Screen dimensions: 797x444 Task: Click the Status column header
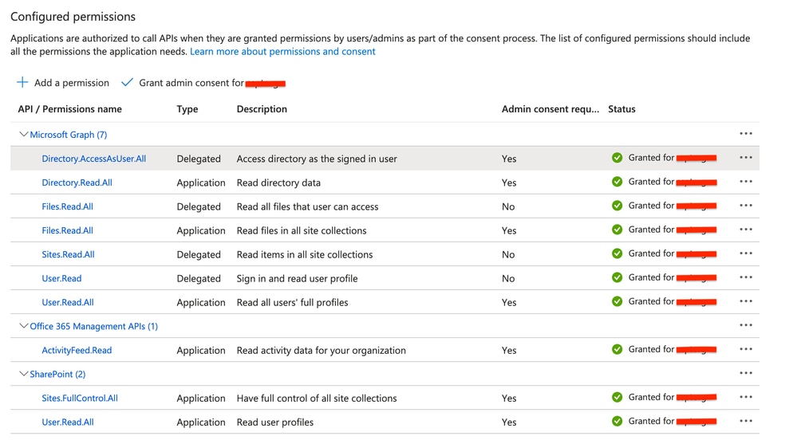point(621,108)
